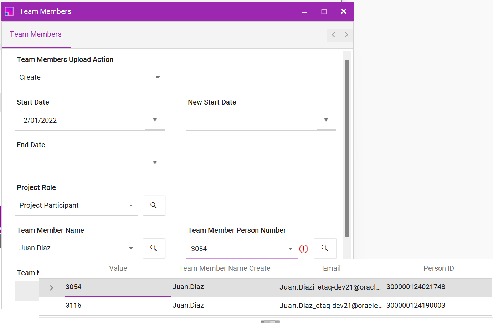Image resolution: width=493 pixels, height=324 pixels.
Task: Click the Person ID column header
Action: tap(439, 268)
